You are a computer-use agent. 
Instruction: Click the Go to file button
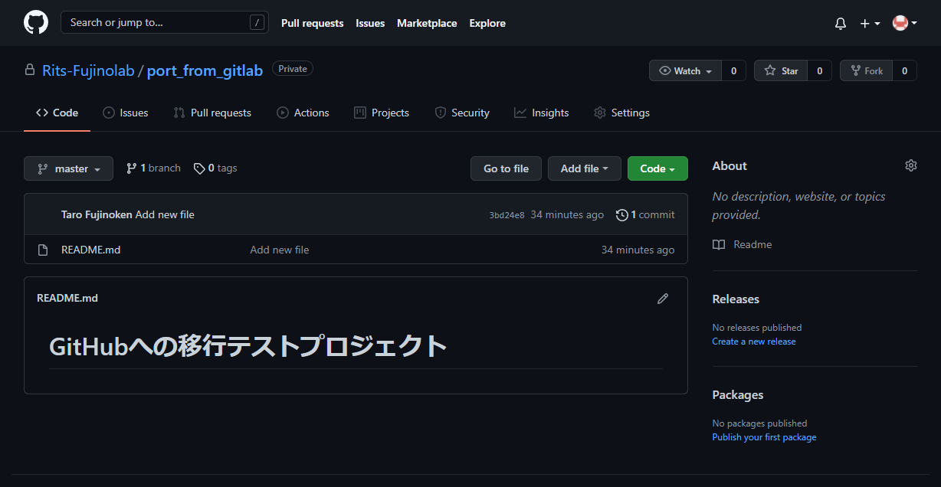(x=506, y=168)
